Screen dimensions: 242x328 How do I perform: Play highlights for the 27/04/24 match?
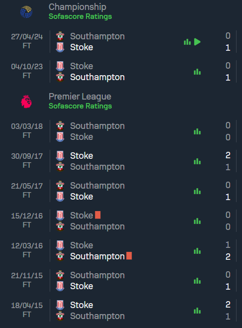click(x=197, y=42)
